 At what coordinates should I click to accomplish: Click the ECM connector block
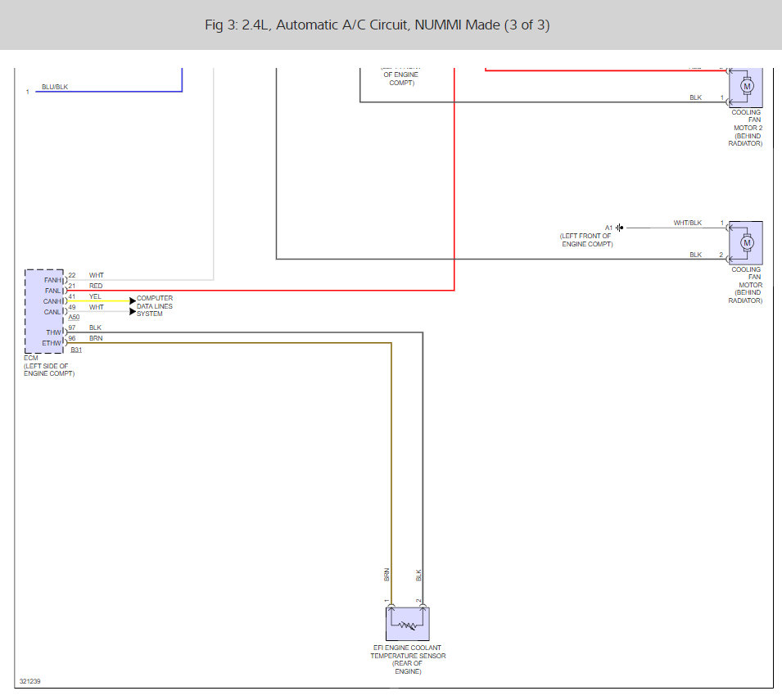click(44, 311)
